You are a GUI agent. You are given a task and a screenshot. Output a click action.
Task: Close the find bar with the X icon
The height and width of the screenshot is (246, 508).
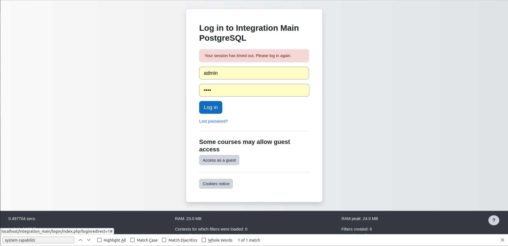[503, 240]
